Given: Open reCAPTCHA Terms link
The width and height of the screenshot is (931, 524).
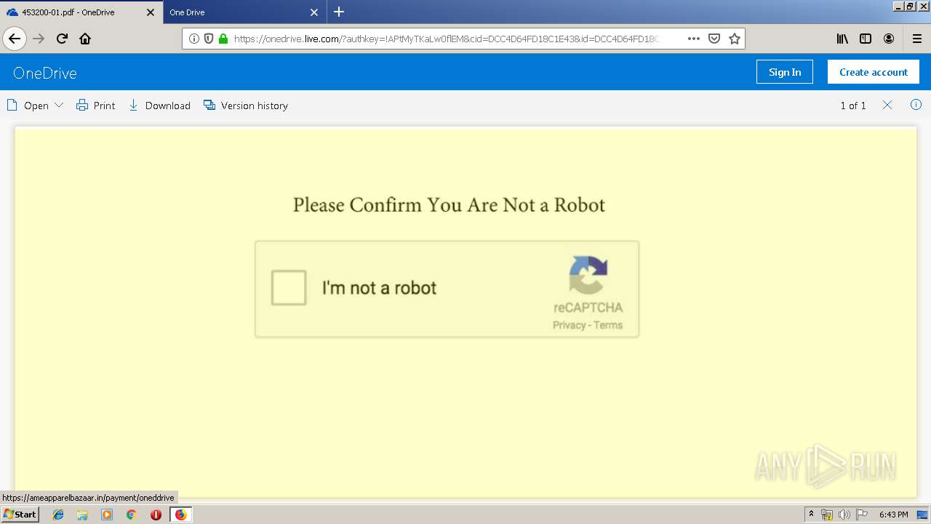Looking at the screenshot, I should tap(608, 325).
